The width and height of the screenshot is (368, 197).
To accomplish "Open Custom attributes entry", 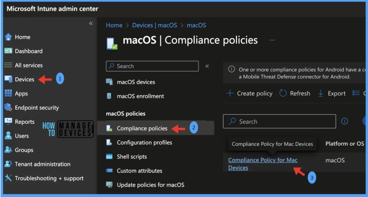I will point(139,171).
